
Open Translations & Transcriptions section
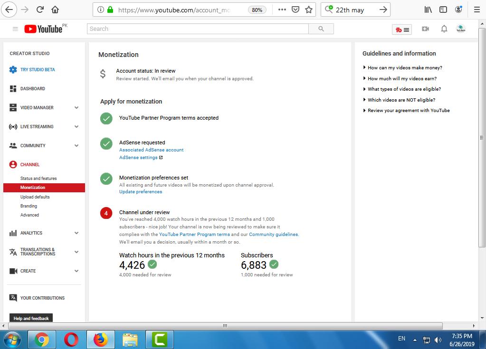tap(38, 252)
